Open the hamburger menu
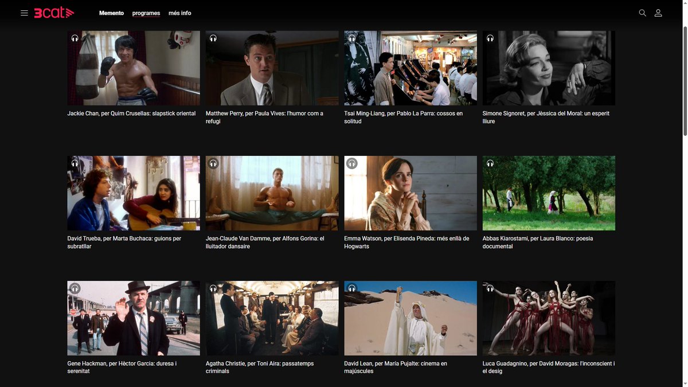 point(24,13)
